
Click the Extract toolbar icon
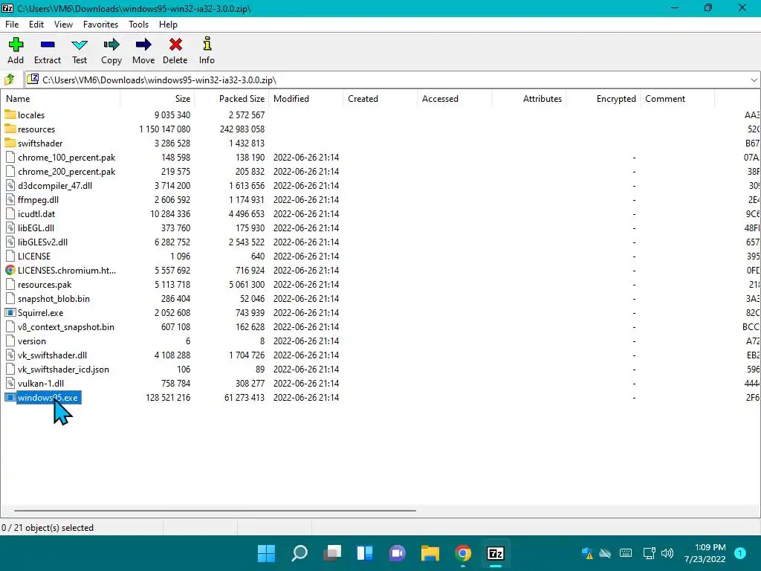tap(48, 45)
